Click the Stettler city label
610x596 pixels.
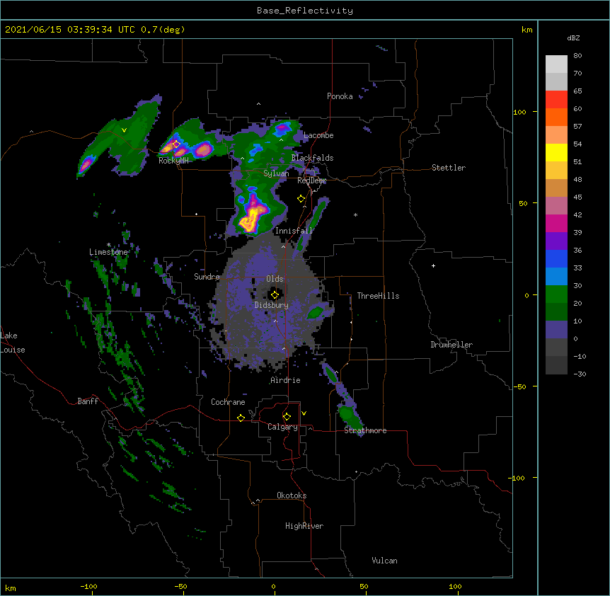(x=448, y=168)
